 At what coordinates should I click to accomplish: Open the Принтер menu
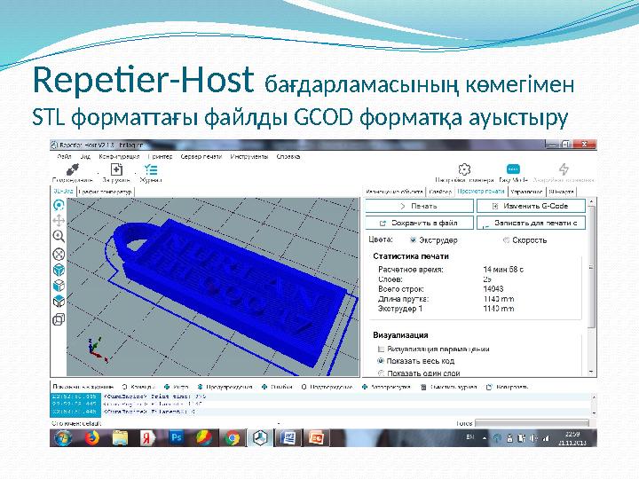point(160,156)
